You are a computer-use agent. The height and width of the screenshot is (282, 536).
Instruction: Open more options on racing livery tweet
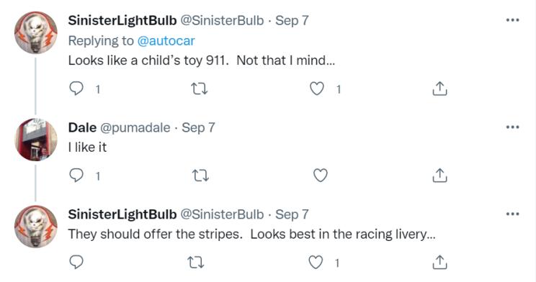[513, 214]
